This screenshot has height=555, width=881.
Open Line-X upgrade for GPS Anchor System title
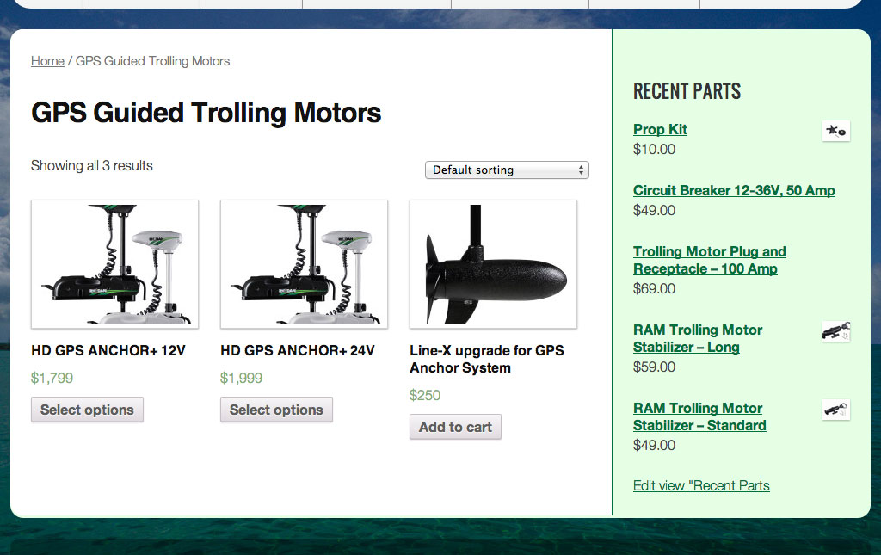point(487,359)
